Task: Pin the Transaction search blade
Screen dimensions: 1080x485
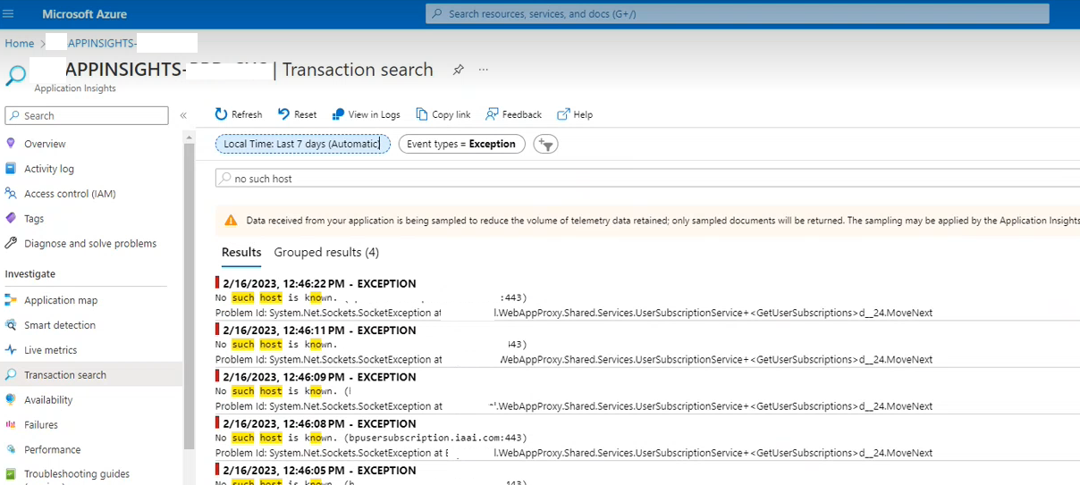Action: [x=459, y=69]
